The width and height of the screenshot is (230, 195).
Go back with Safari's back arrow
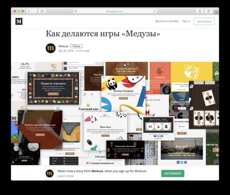click(x=29, y=11)
